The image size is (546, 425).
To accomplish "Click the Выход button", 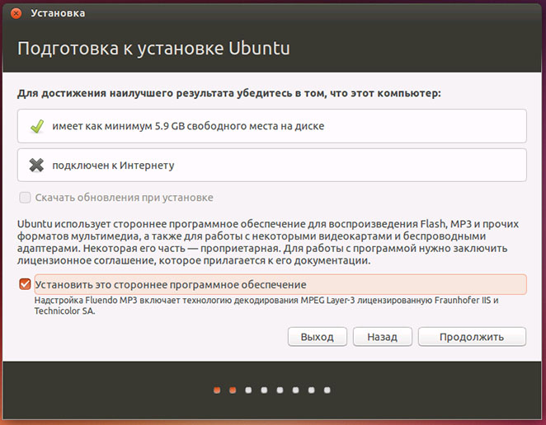I will click(x=318, y=337).
